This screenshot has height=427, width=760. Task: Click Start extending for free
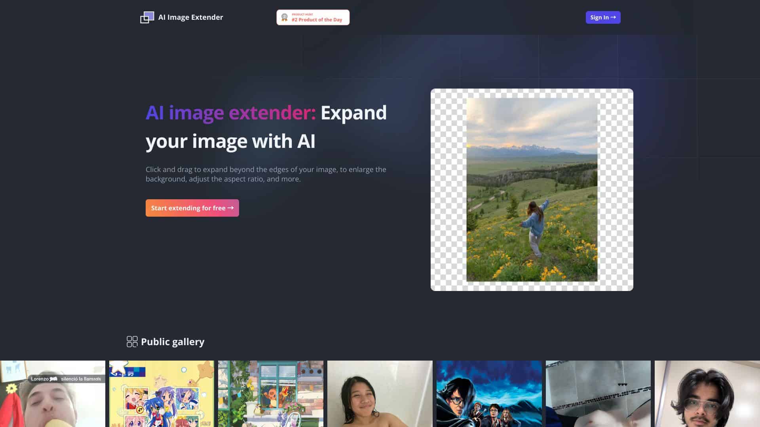click(192, 208)
